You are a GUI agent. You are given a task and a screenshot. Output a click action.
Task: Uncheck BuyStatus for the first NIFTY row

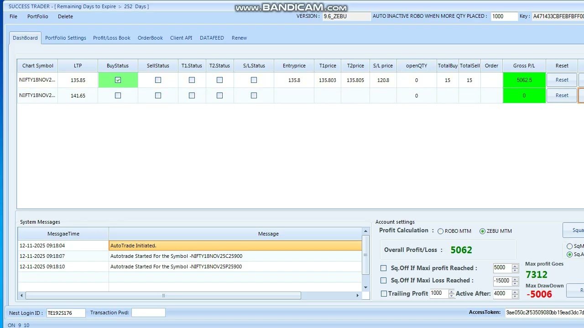pyautogui.click(x=118, y=80)
